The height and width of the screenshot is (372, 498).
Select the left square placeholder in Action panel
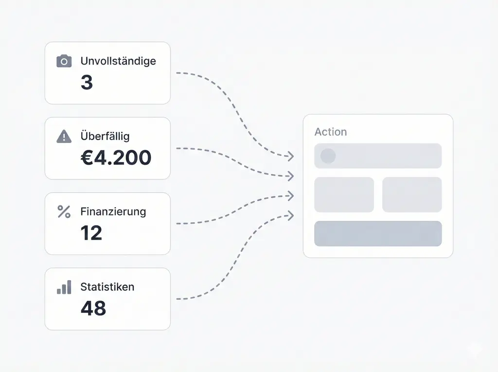[x=344, y=195]
